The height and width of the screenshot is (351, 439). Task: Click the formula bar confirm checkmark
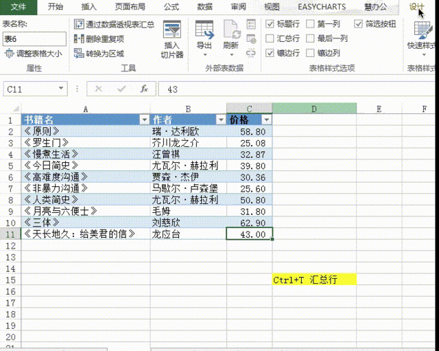pos(121,89)
